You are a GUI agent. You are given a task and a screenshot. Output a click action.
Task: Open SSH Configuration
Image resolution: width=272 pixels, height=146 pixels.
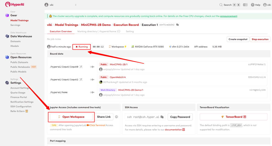pos(21,106)
